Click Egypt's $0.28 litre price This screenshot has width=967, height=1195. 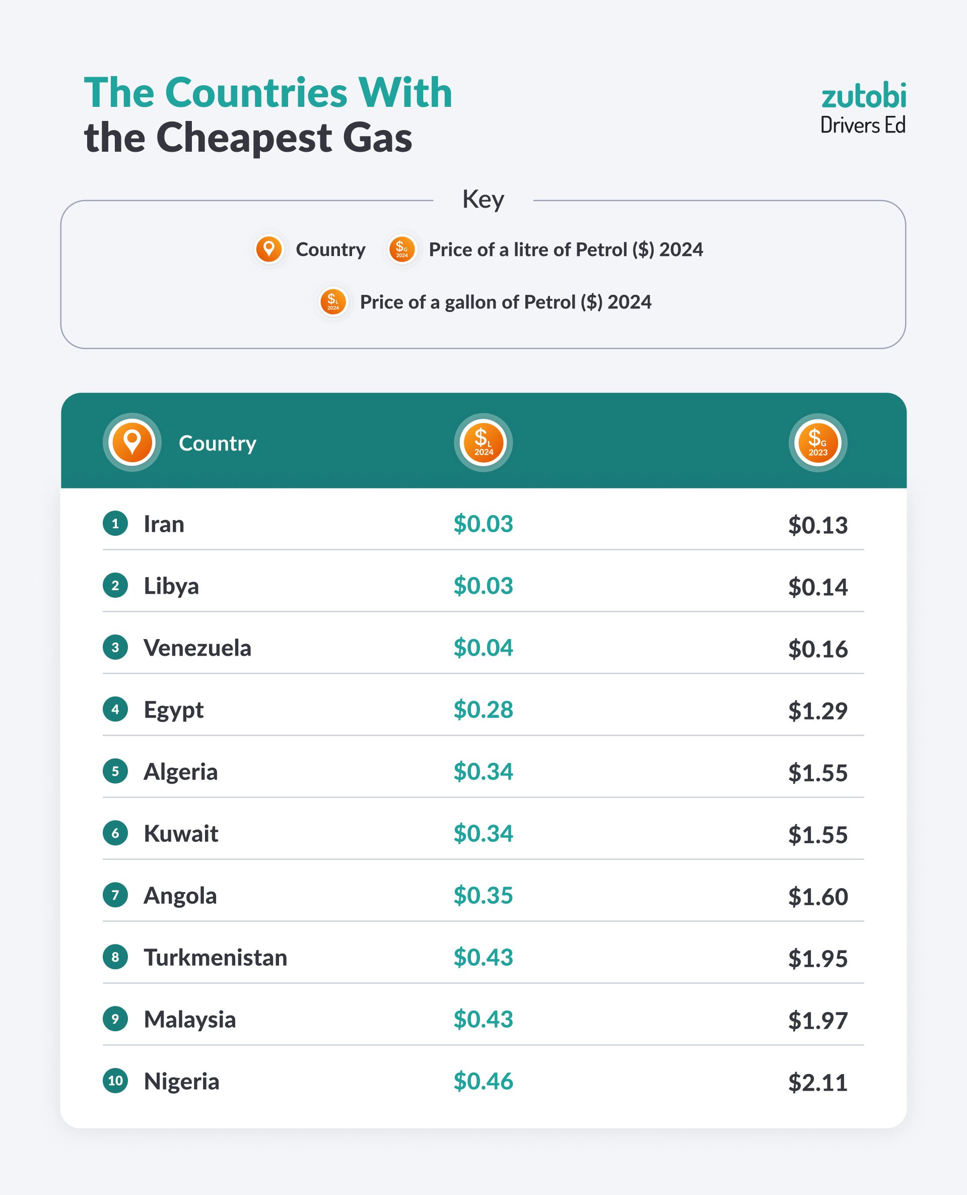[x=483, y=710]
